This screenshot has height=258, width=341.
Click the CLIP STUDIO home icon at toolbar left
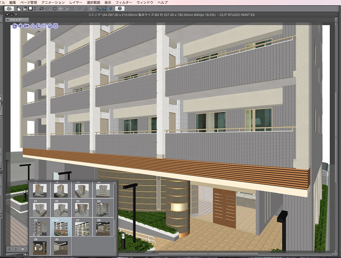pos(10,10)
